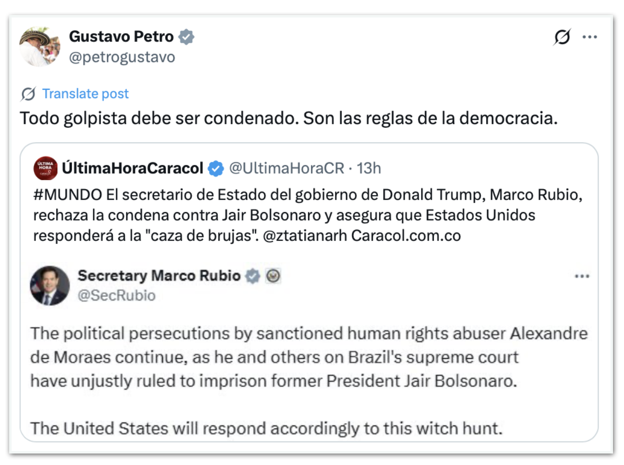
Task: Open Gustavo Petro's profile picture
Action: (x=39, y=47)
